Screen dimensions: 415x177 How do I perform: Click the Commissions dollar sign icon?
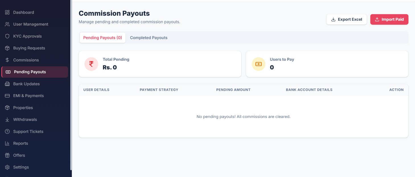[x=7, y=60]
